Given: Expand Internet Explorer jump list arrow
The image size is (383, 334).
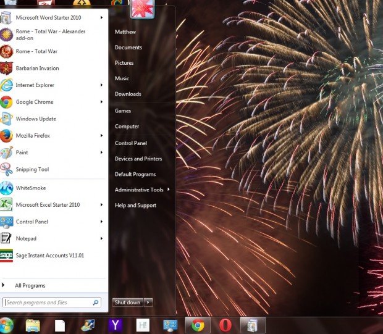Looking at the screenshot, I should [101, 85].
